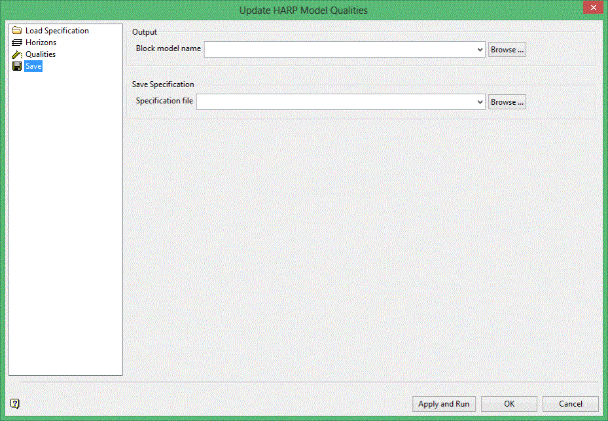
Task: Click the Qualities pencil icon
Action: (16, 54)
